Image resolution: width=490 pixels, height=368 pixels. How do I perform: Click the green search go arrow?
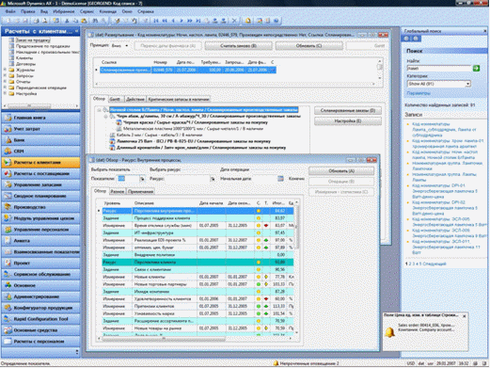click(x=476, y=68)
